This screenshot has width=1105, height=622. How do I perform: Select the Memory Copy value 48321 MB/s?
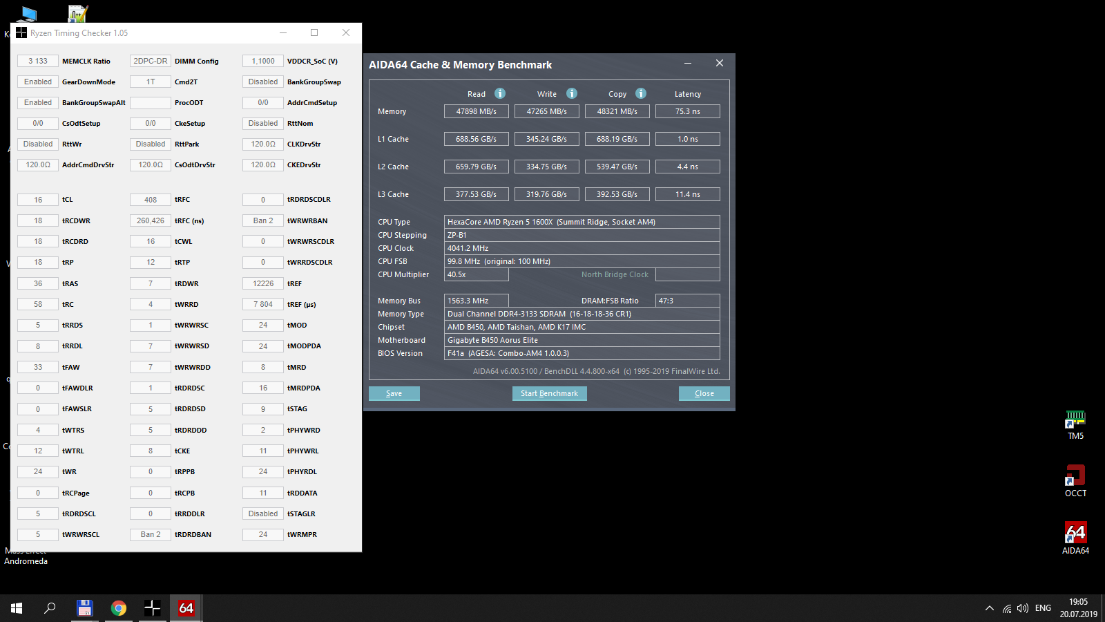(617, 111)
